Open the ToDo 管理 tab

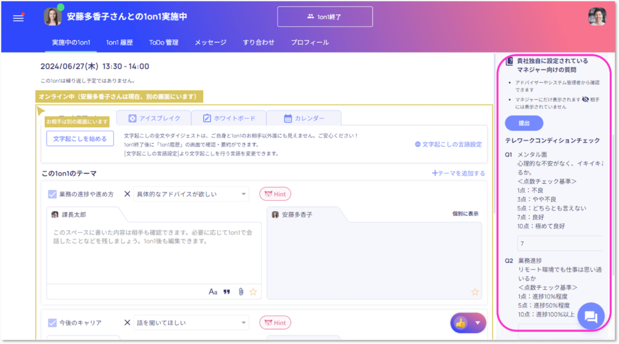[164, 42]
